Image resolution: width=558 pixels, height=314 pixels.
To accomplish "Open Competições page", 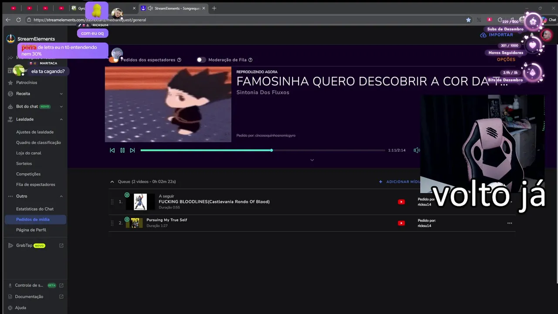I will click(x=28, y=174).
